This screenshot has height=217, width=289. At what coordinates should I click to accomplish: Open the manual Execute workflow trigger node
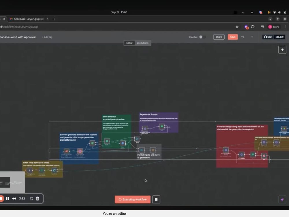point(29,170)
